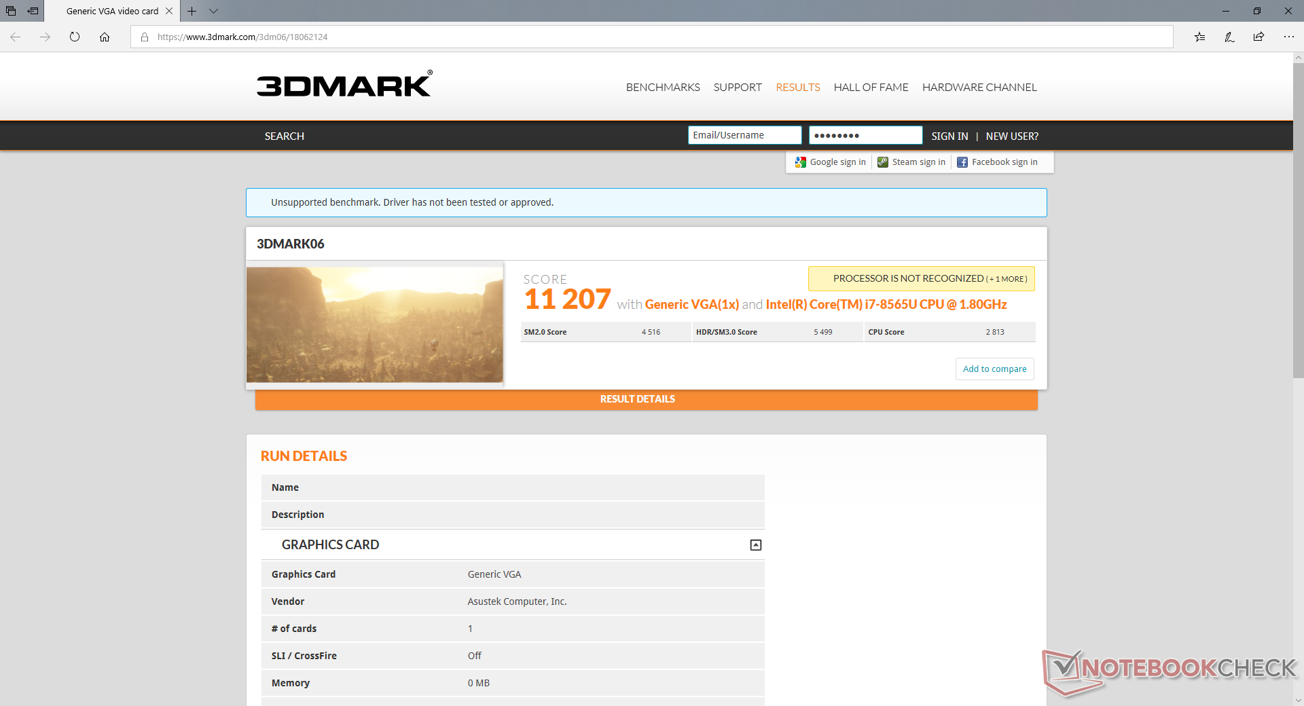The height and width of the screenshot is (706, 1304).
Task: Go to the browser Home page
Action: pyautogui.click(x=105, y=37)
